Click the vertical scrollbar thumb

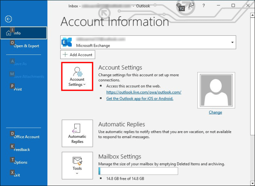tap(252, 76)
